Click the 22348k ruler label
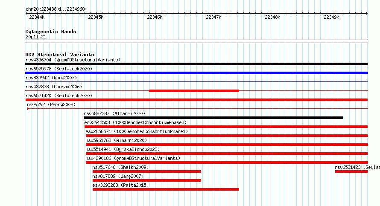This screenshot has width=380, height=206. click(272, 17)
